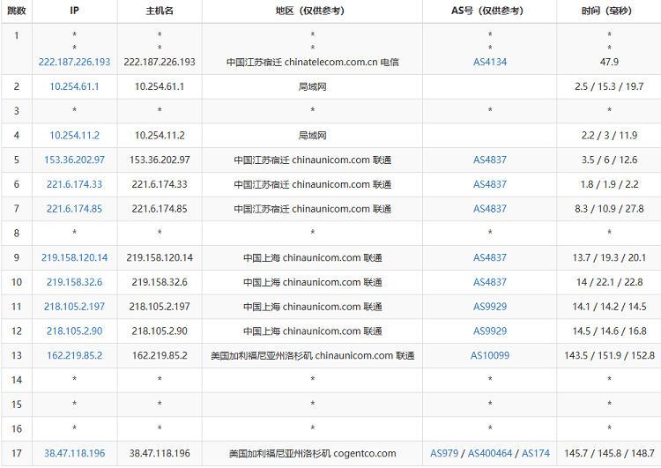Select region text with cogentco.com

point(312,453)
